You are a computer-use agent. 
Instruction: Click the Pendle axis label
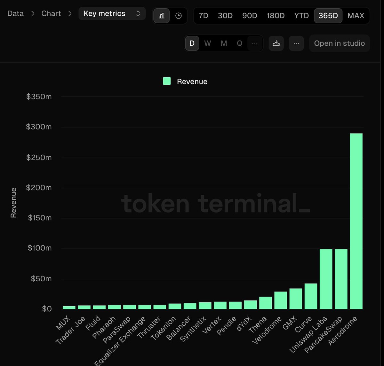tap(227, 326)
